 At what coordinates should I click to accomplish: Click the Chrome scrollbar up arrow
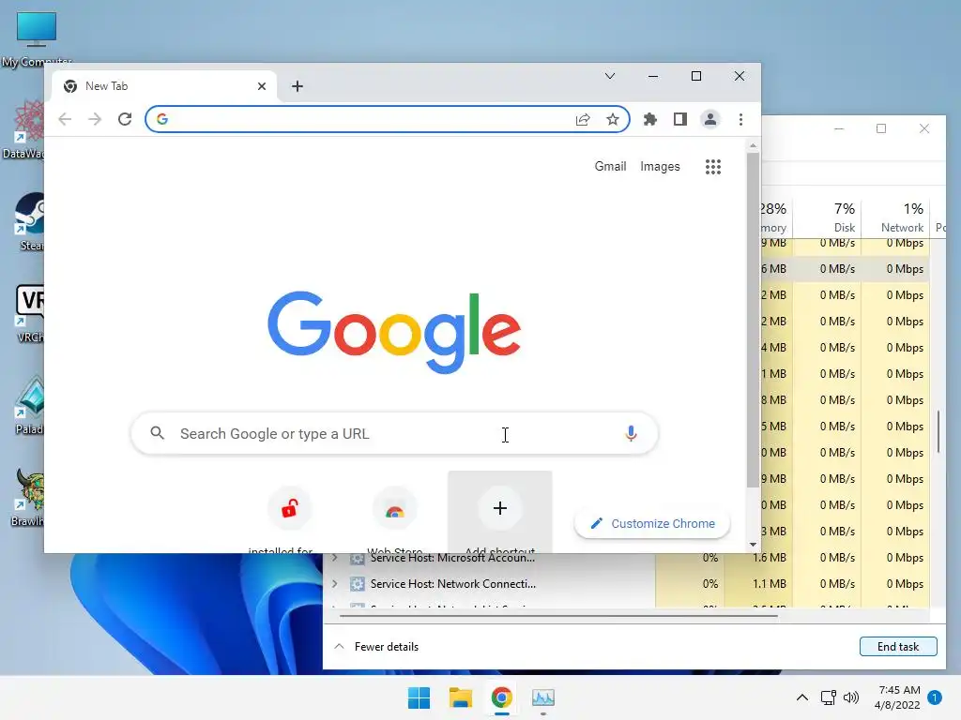coord(754,145)
